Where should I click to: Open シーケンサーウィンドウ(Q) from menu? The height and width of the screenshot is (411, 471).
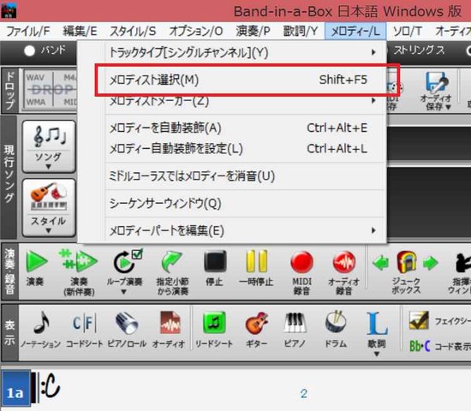point(246,204)
